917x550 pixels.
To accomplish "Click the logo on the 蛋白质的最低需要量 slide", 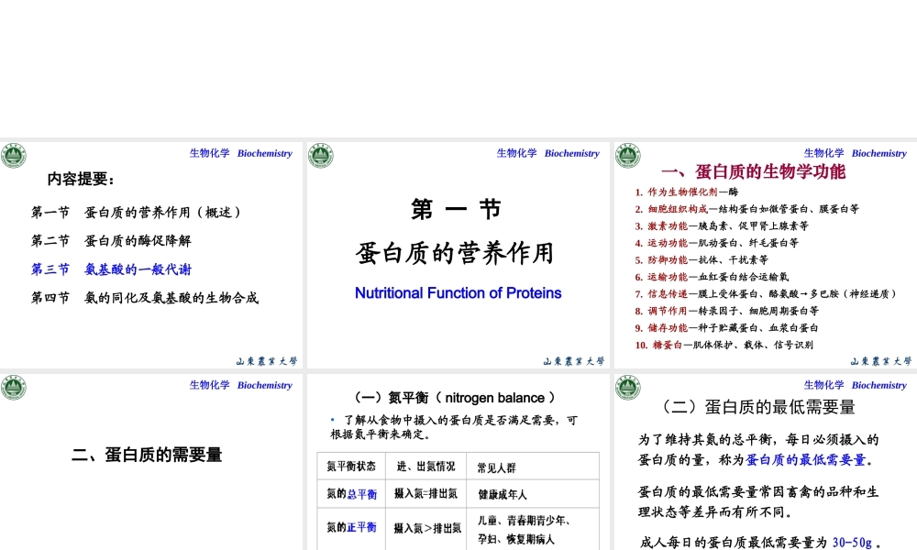I will (x=628, y=387).
